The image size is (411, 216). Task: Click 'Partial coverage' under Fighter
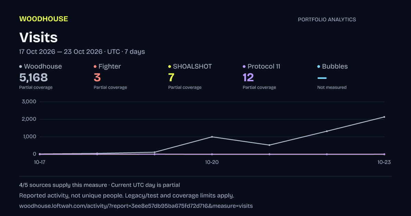[110, 87]
